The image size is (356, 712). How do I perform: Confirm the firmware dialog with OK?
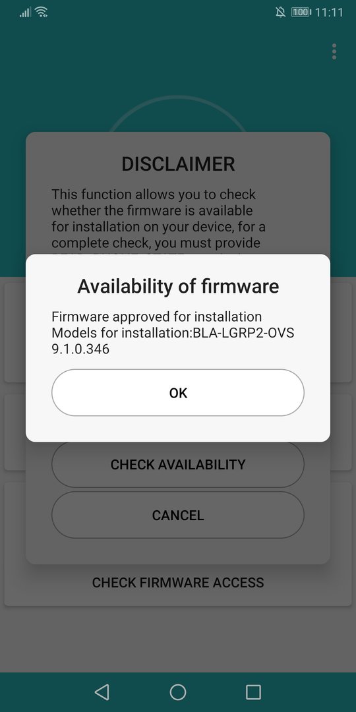pos(178,392)
